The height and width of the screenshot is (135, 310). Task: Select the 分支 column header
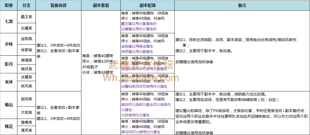(x=26, y=5)
